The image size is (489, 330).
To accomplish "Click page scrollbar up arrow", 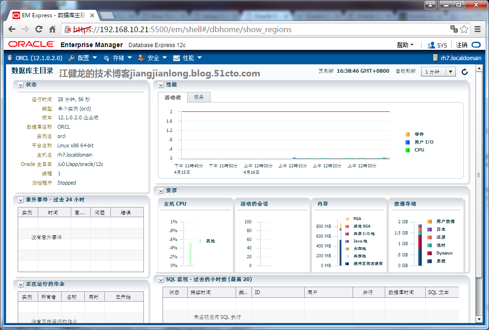I will tap(479, 68).
